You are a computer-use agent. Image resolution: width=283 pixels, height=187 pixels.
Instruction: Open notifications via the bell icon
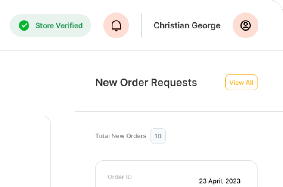(116, 26)
